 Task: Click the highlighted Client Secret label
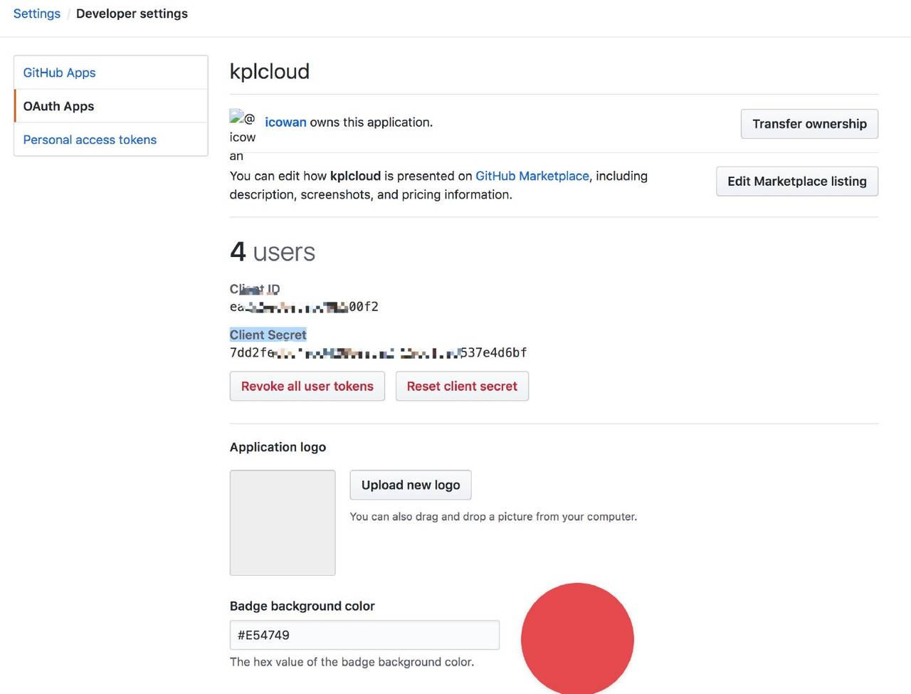(268, 335)
